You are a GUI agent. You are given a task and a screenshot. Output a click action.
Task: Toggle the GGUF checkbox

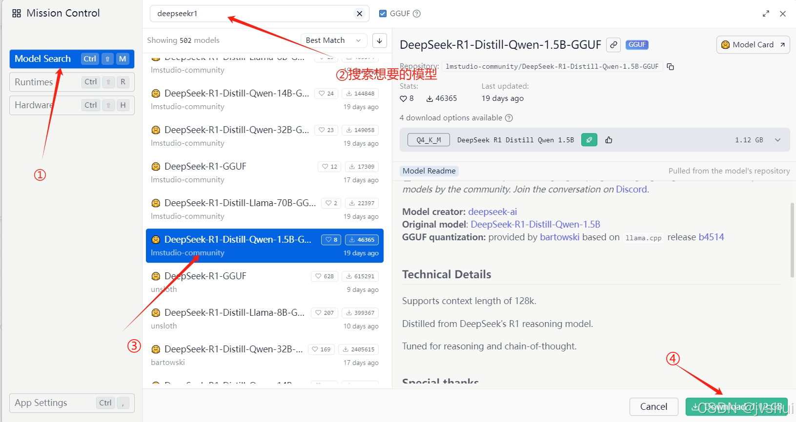pyautogui.click(x=383, y=14)
